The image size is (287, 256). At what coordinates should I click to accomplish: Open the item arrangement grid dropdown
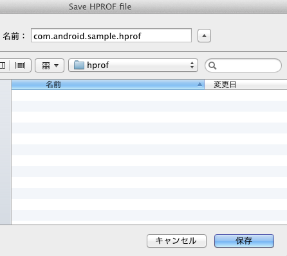[x=50, y=65]
